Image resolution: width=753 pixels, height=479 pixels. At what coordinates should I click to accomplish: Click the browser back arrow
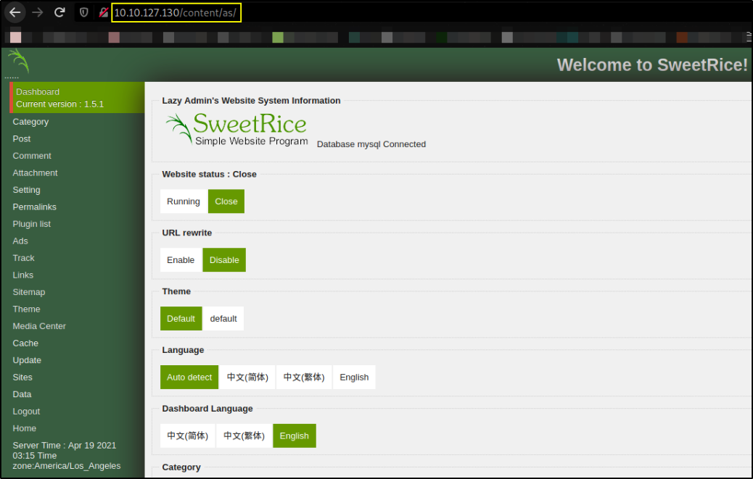pos(15,12)
